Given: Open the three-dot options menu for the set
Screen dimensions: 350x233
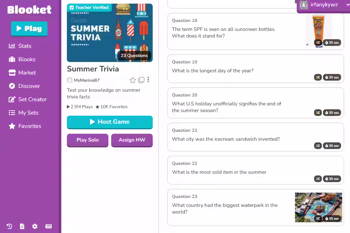Looking at the screenshot, I should 148,80.
